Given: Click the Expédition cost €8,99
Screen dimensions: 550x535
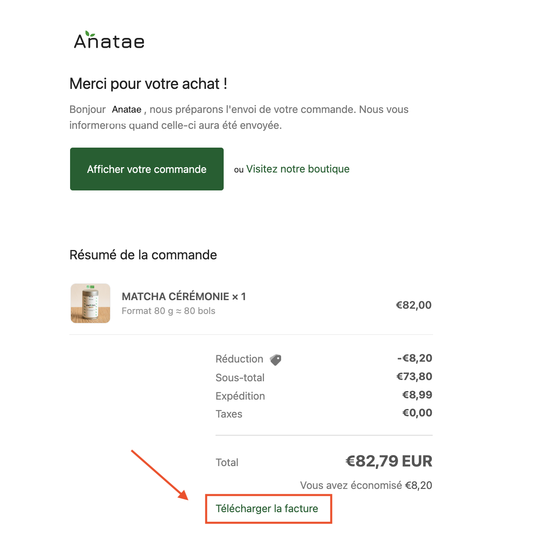Looking at the screenshot, I should pos(417,395).
